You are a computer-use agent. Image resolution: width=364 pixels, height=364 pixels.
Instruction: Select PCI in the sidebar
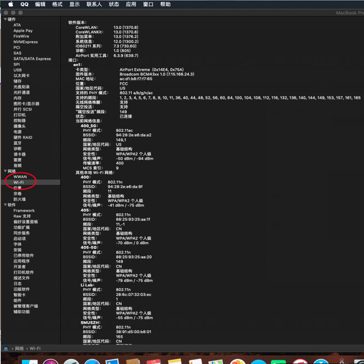17,47
